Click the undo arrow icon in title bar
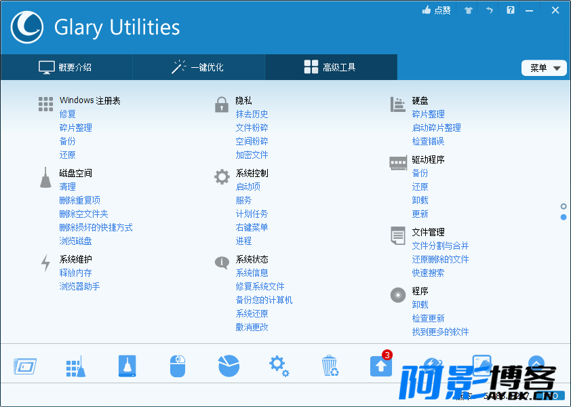The width and height of the screenshot is (571, 407). (489, 10)
